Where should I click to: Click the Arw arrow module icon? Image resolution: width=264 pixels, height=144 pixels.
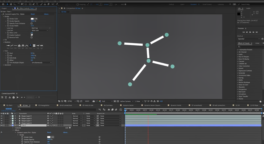(x=8, y=46)
